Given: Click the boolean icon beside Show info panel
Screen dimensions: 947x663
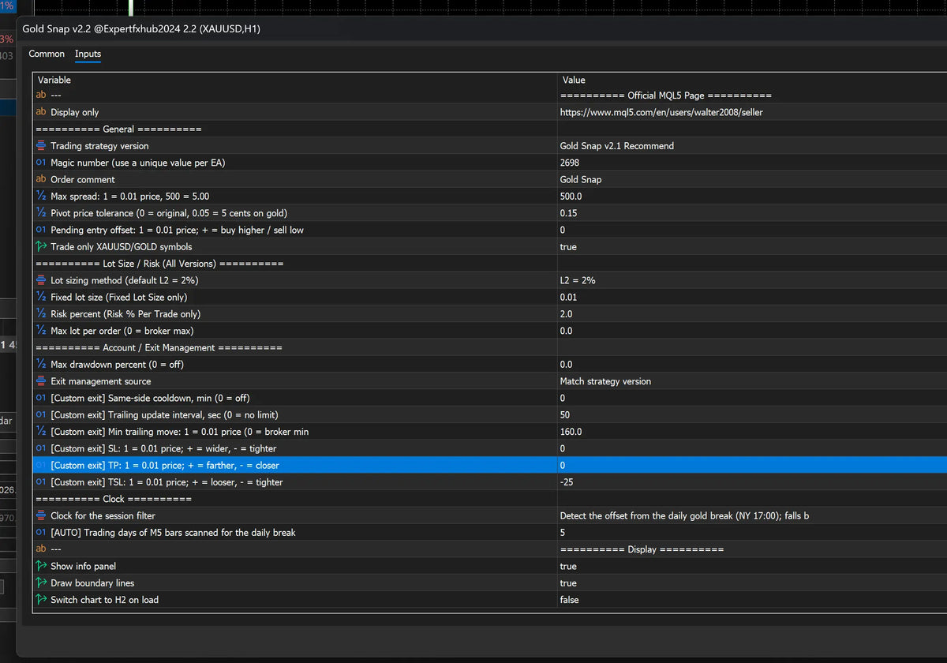Looking at the screenshot, I should point(41,566).
